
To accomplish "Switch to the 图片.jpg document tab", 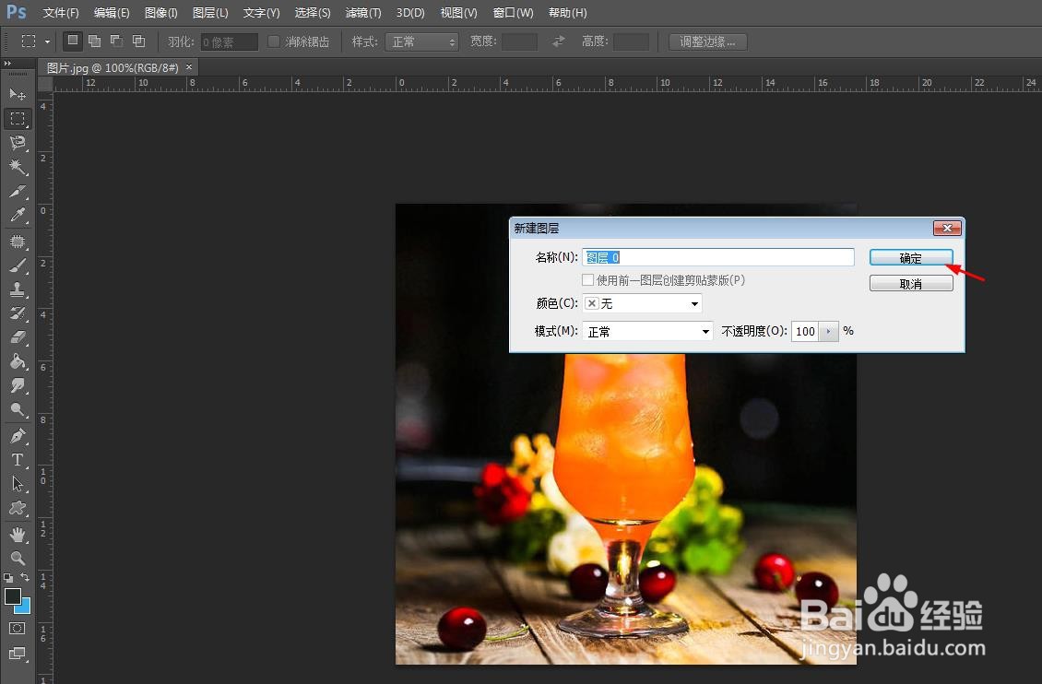I will [x=112, y=67].
